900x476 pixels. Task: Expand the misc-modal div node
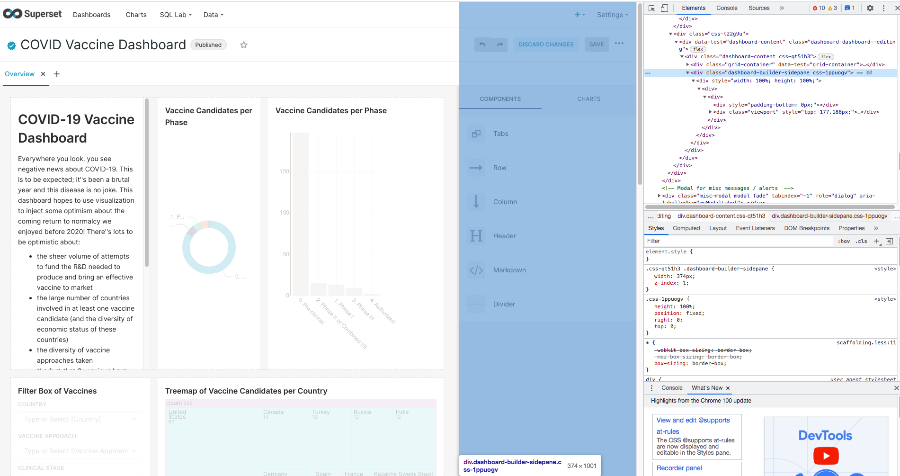point(659,196)
